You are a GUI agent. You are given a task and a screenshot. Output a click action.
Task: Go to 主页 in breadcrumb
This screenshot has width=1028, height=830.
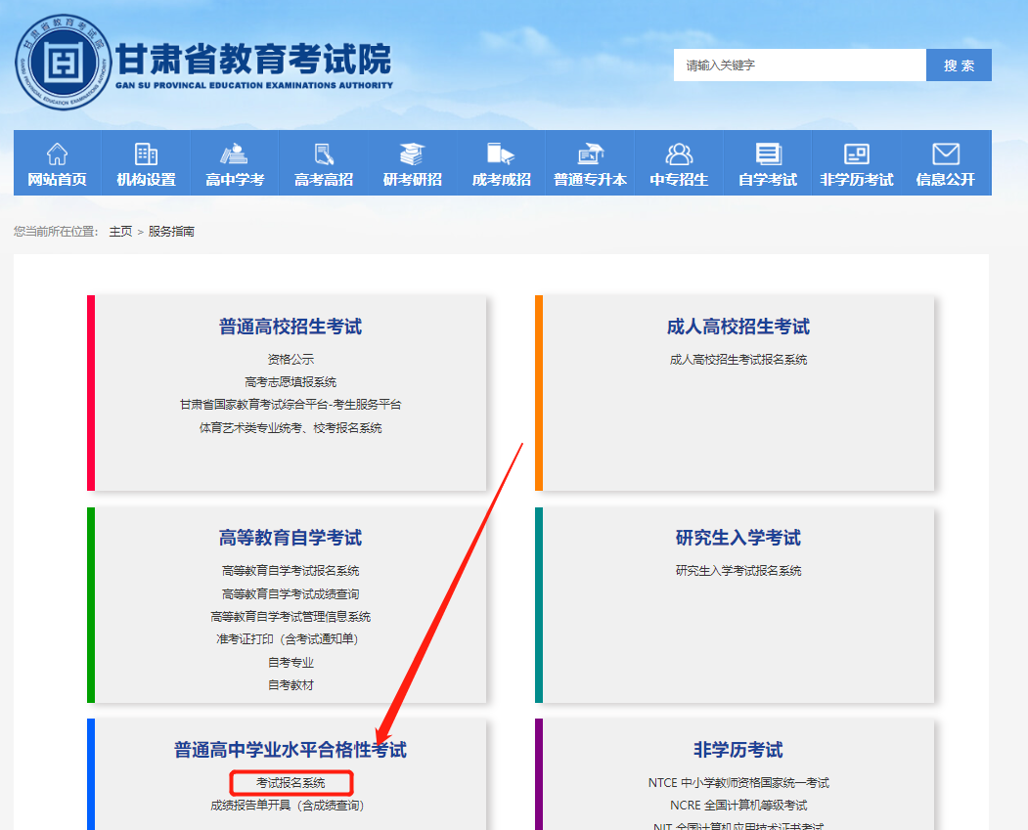click(120, 232)
